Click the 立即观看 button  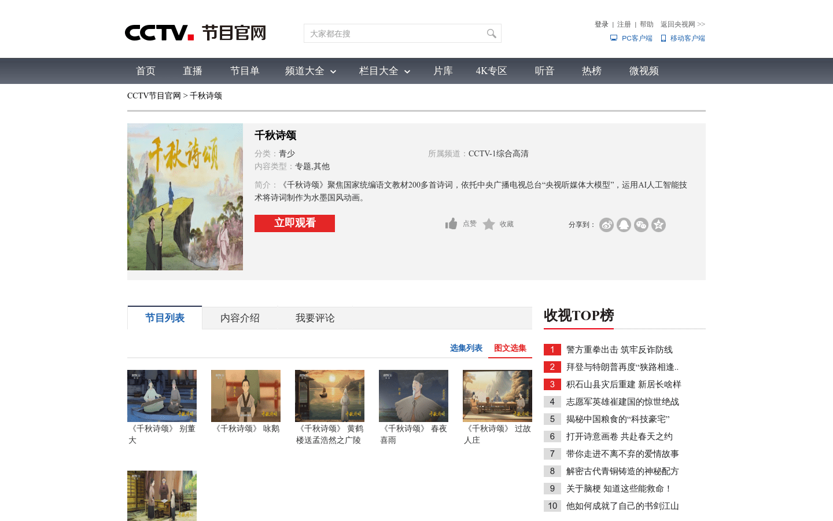(x=294, y=223)
